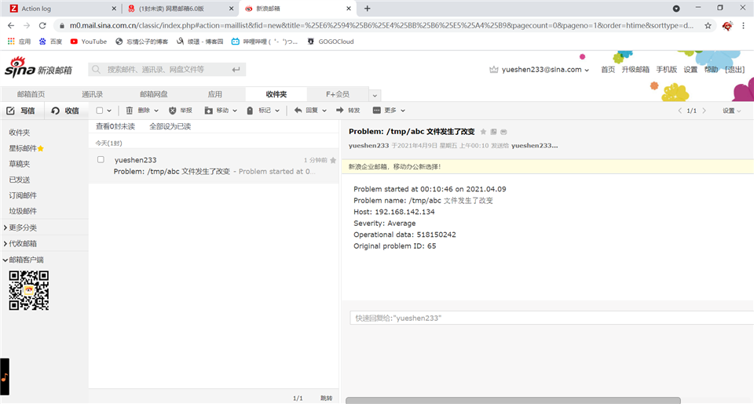
Task: Open the 收件夹 folder in the sidebar
Action: tap(19, 132)
